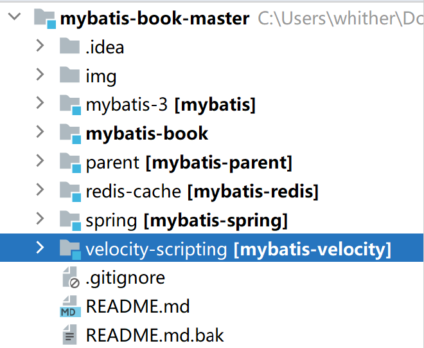Collapse the mybatis-book-master root node

(x=14, y=18)
